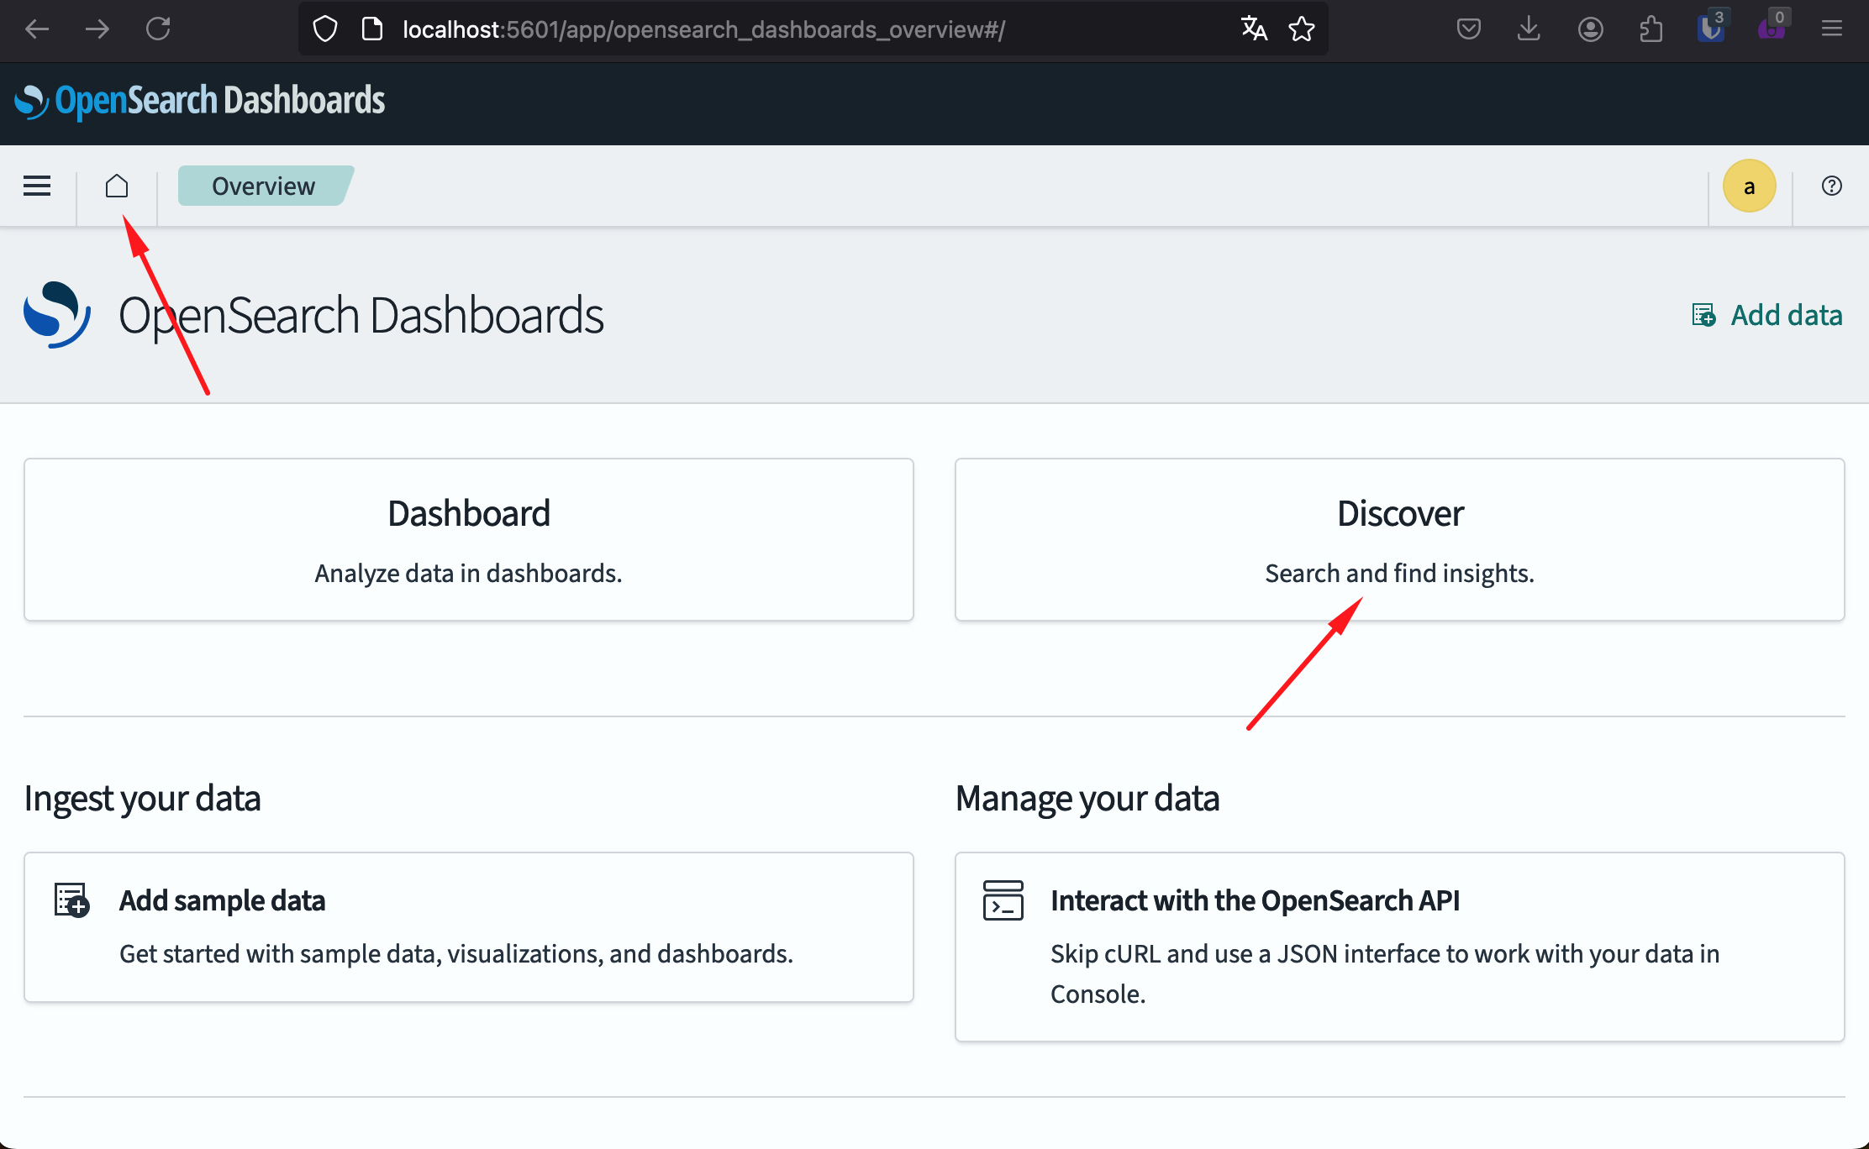Click the Add sample data icon
The width and height of the screenshot is (1869, 1149).
click(x=71, y=900)
